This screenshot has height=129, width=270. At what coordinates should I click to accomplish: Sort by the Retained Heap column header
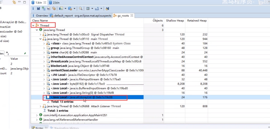click(x=197, y=20)
